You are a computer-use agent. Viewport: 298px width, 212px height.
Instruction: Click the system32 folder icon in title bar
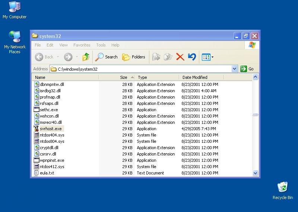35,36
